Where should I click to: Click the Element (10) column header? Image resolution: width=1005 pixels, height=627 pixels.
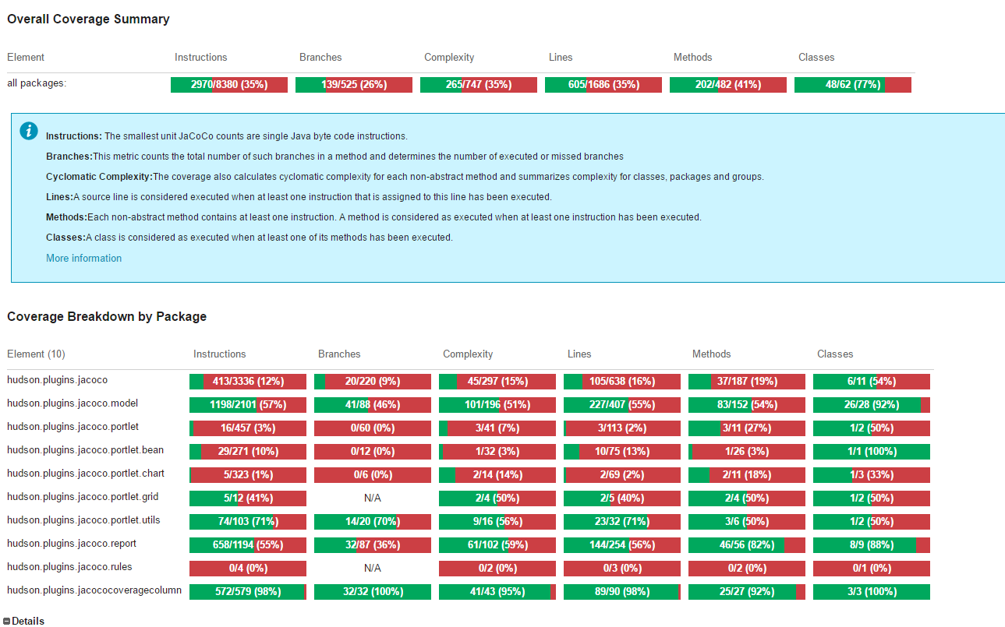tap(36, 354)
